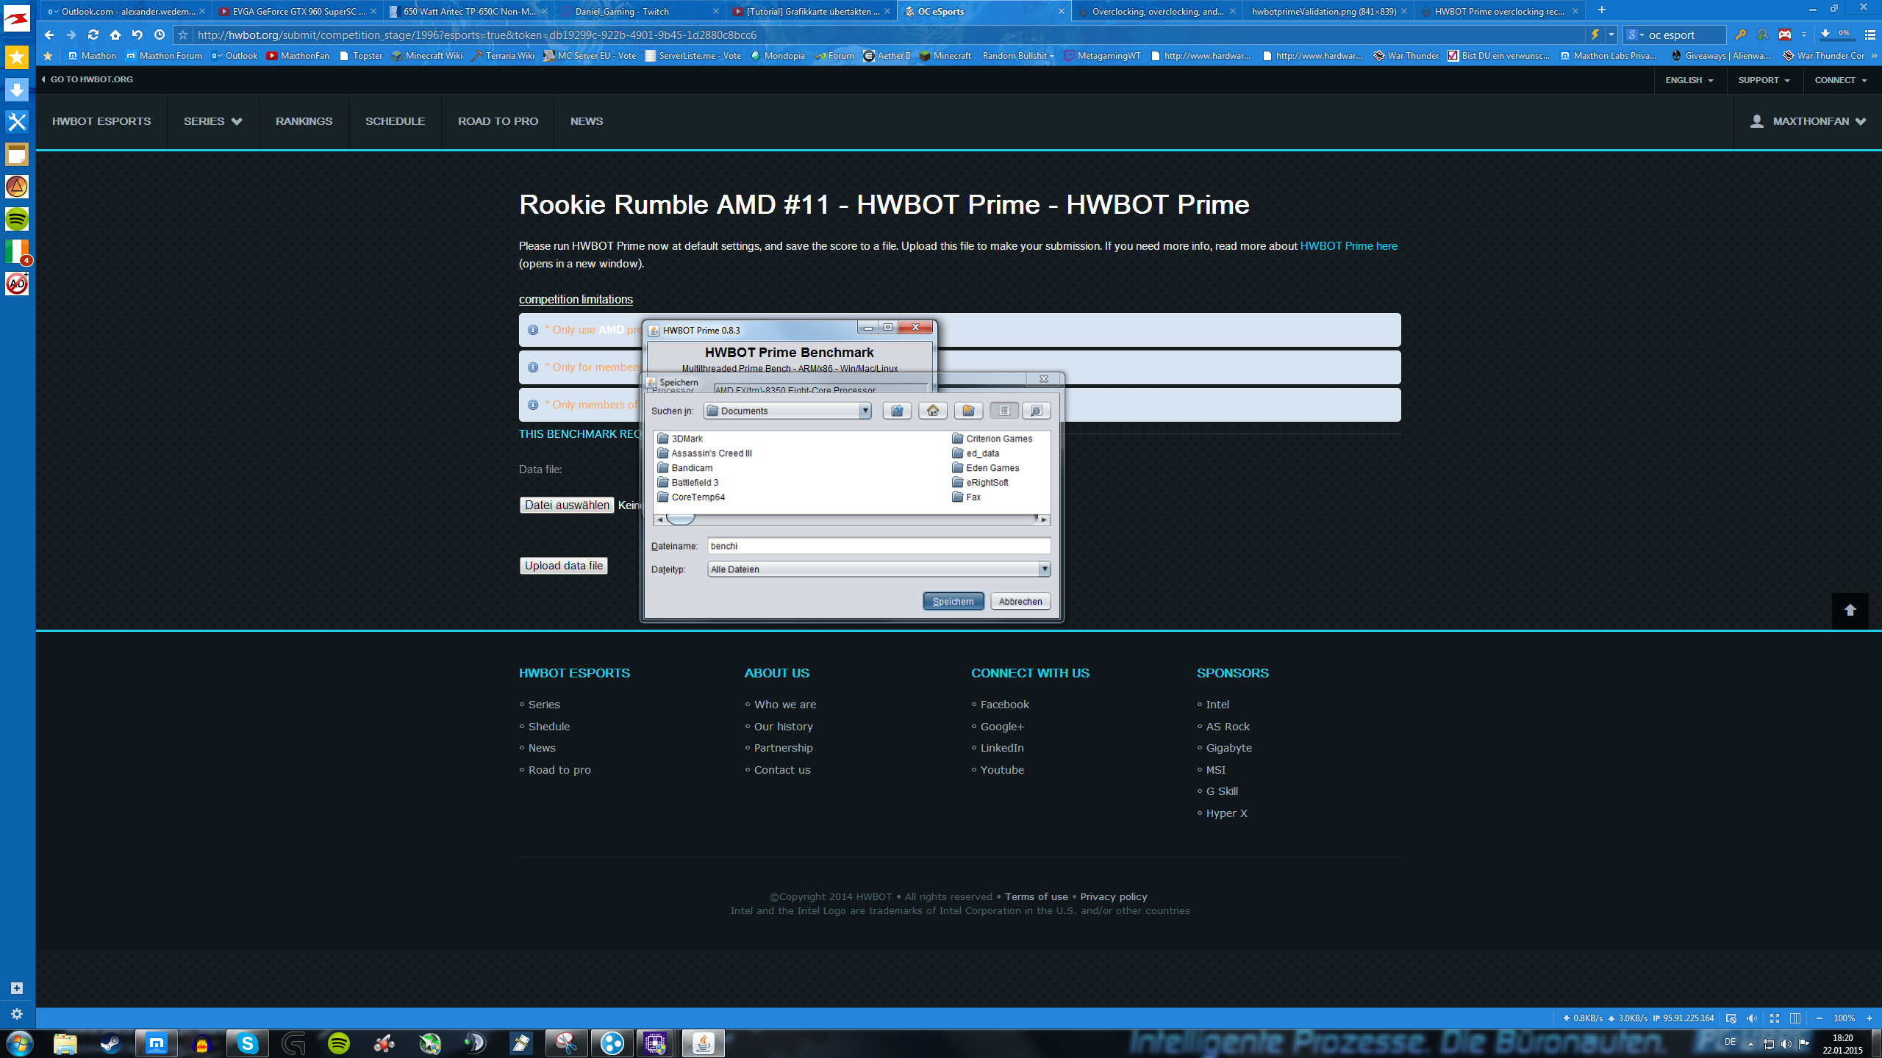This screenshot has width=1882, height=1058.
Task: Open the Spotify sidebar icon
Action: pyautogui.click(x=17, y=218)
